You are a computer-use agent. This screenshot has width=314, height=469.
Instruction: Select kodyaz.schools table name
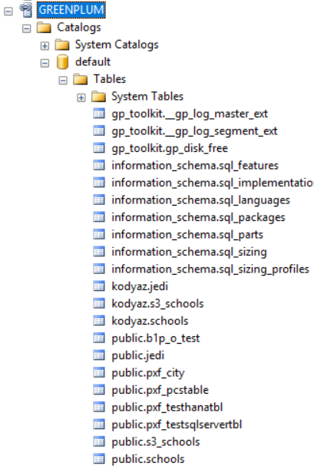(x=150, y=322)
